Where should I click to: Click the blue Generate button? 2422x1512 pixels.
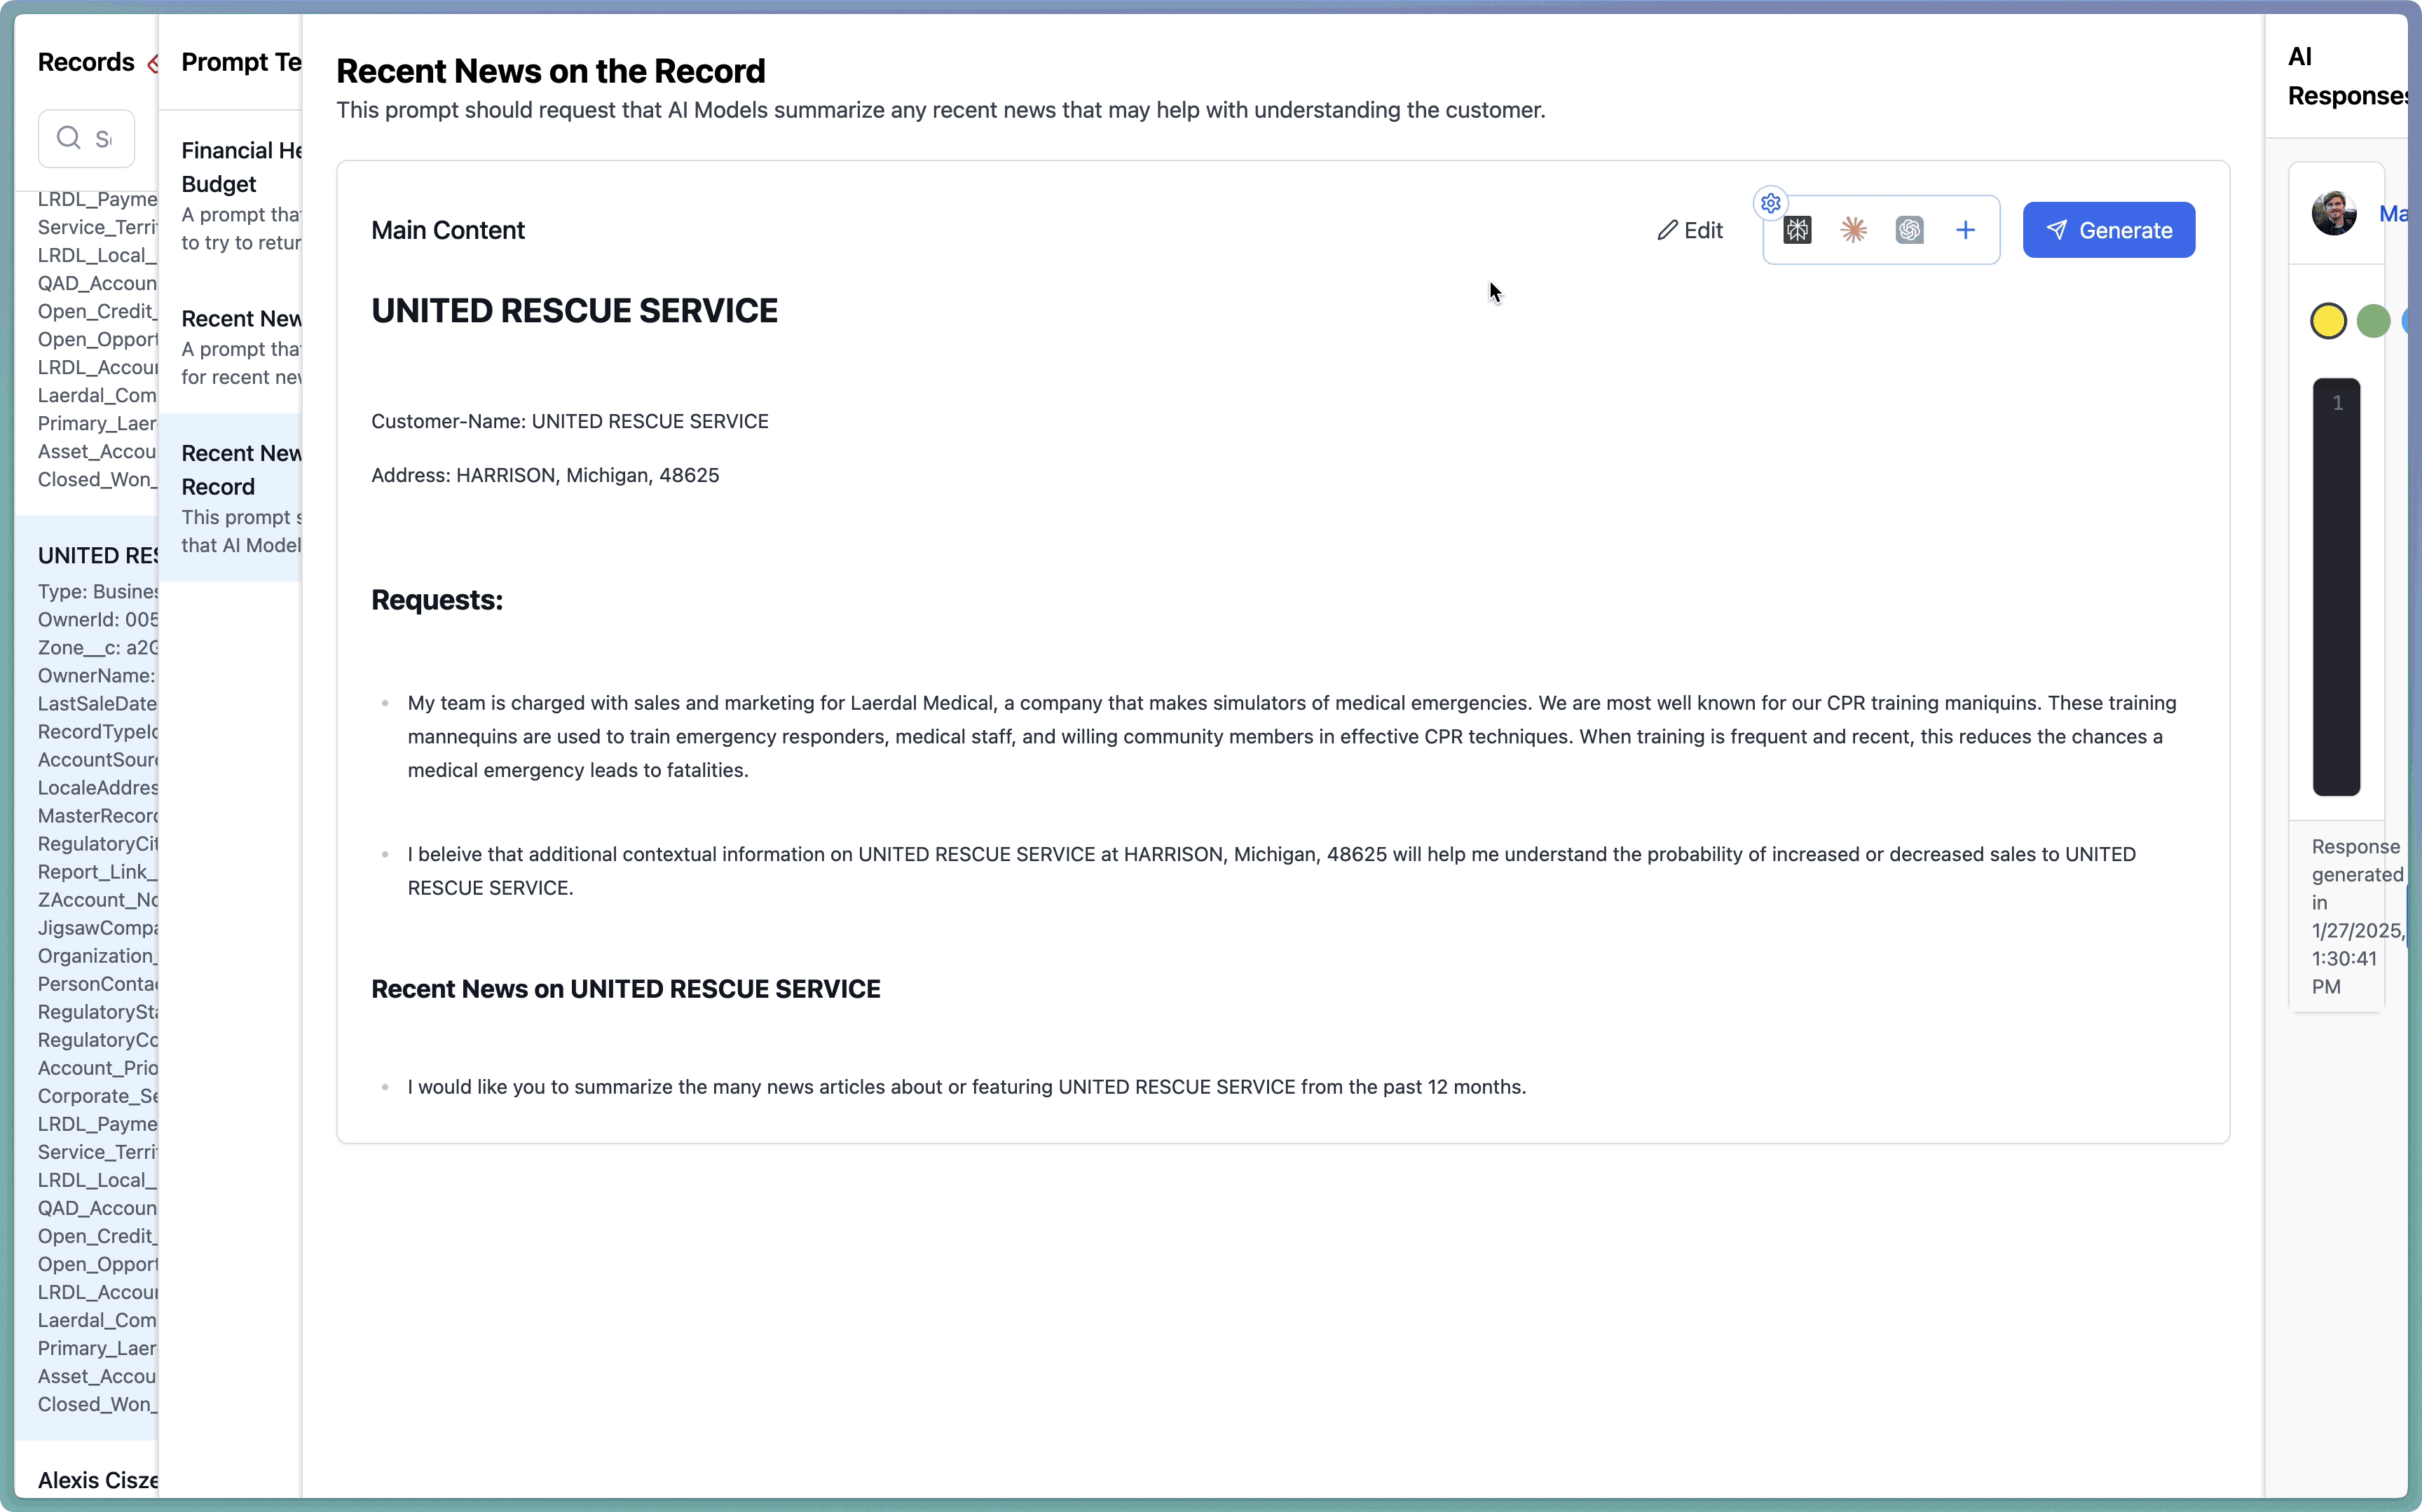(x=2108, y=230)
